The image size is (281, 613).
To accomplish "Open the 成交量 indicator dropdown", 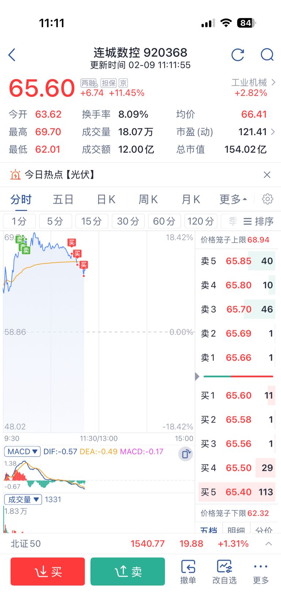I will click(x=23, y=500).
